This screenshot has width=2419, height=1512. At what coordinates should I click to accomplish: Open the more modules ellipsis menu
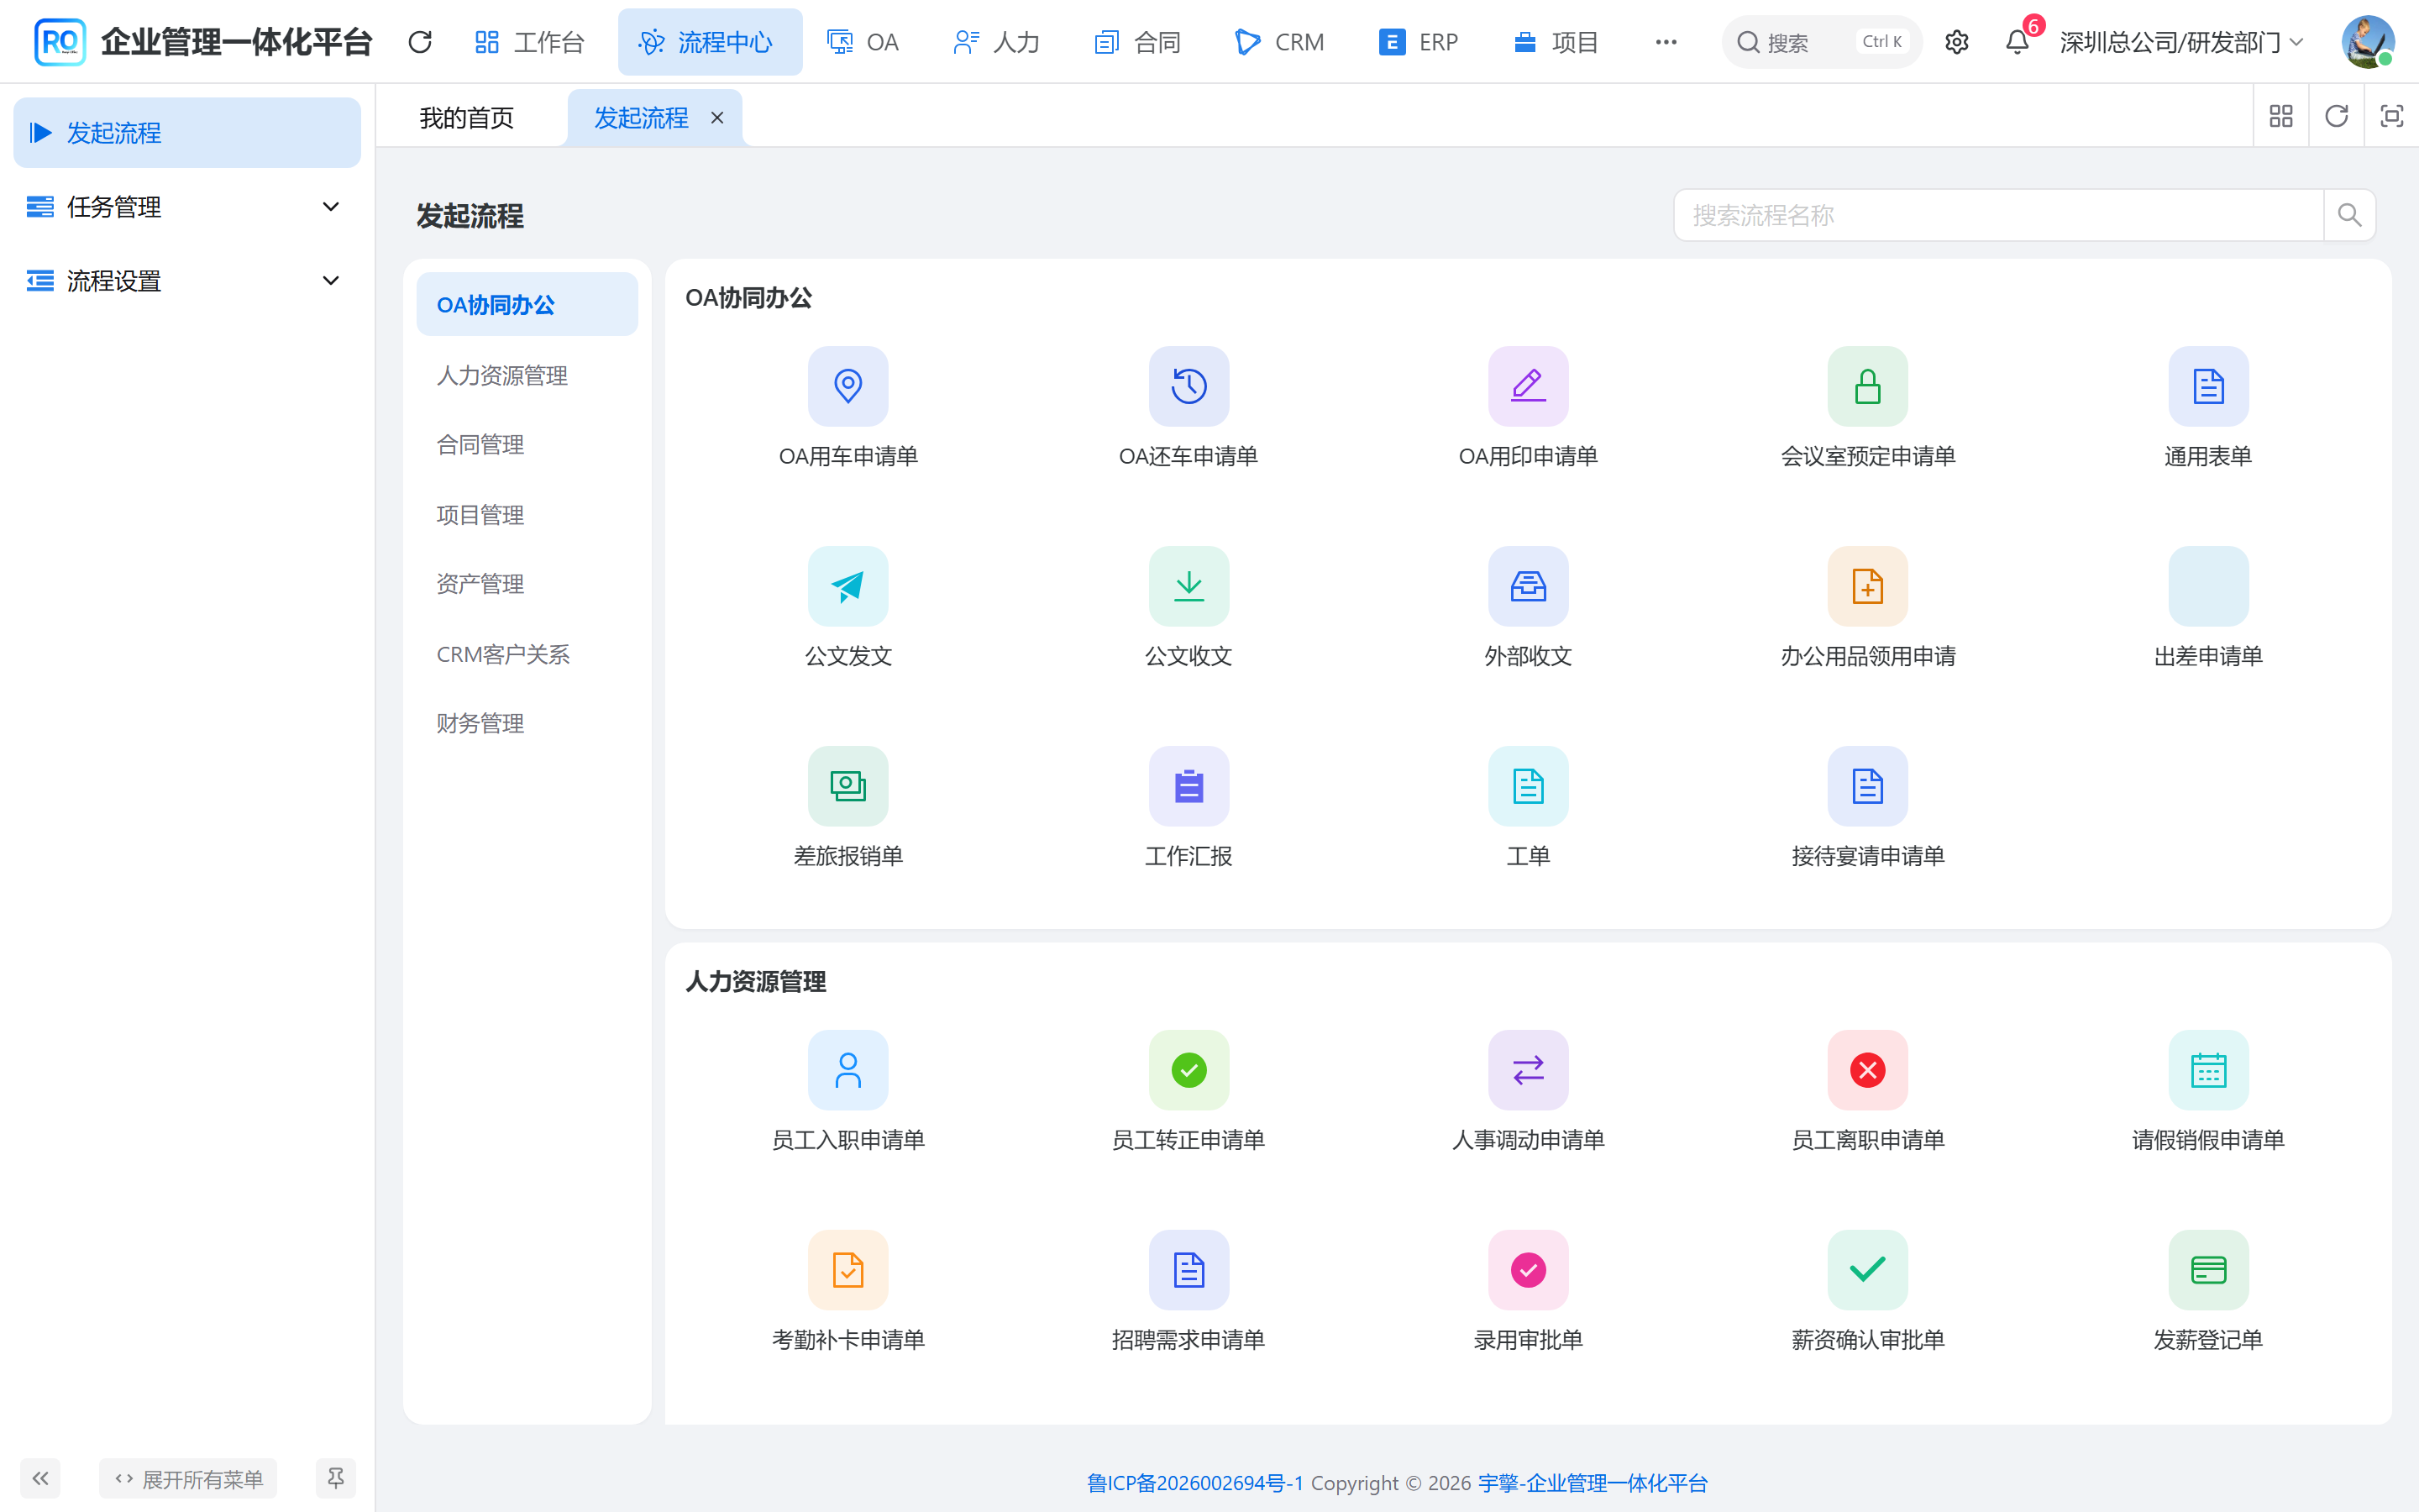tap(1666, 42)
